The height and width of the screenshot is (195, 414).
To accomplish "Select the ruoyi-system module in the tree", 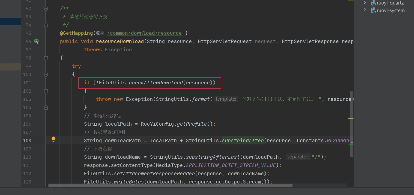I will (391, 11).
